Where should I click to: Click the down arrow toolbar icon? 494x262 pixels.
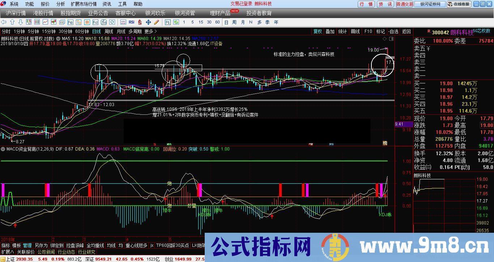(x=21, y=22)
